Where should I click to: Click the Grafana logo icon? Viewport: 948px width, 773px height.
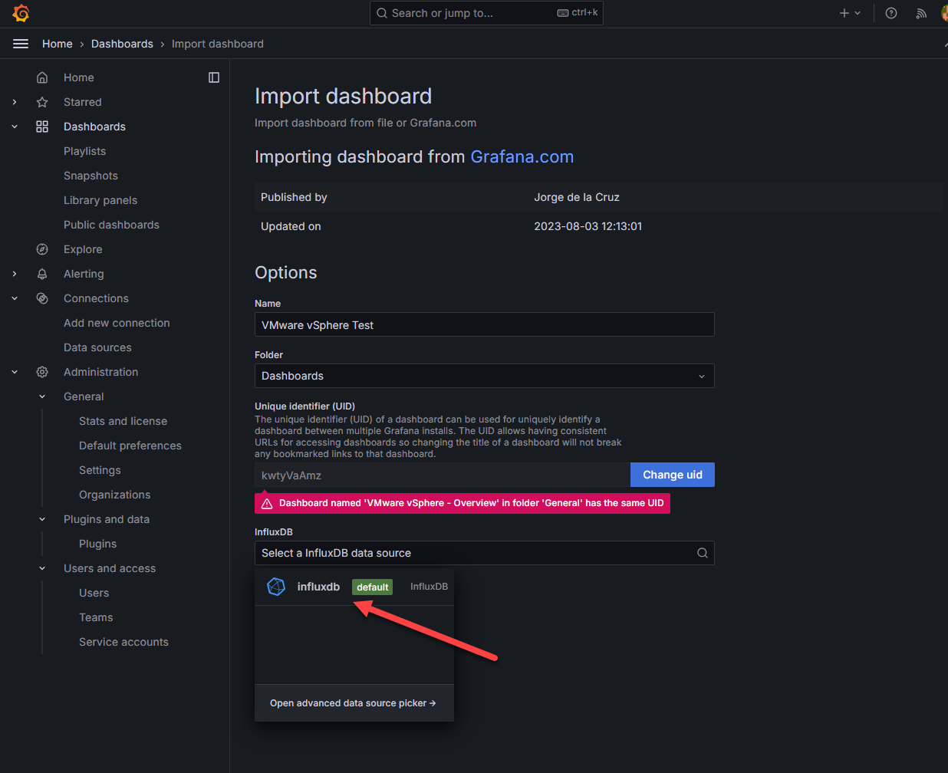coord(21,13)
